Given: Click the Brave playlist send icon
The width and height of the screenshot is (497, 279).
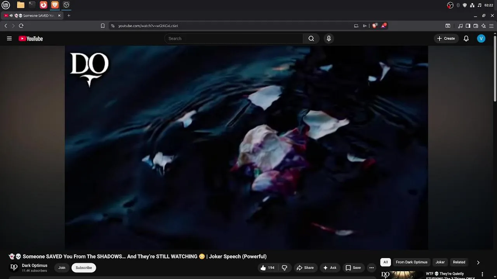Looking at the screenshot, I should point(365,26).
